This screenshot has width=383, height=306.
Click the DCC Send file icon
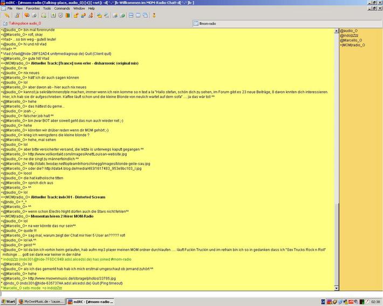[x=76, y=16]
